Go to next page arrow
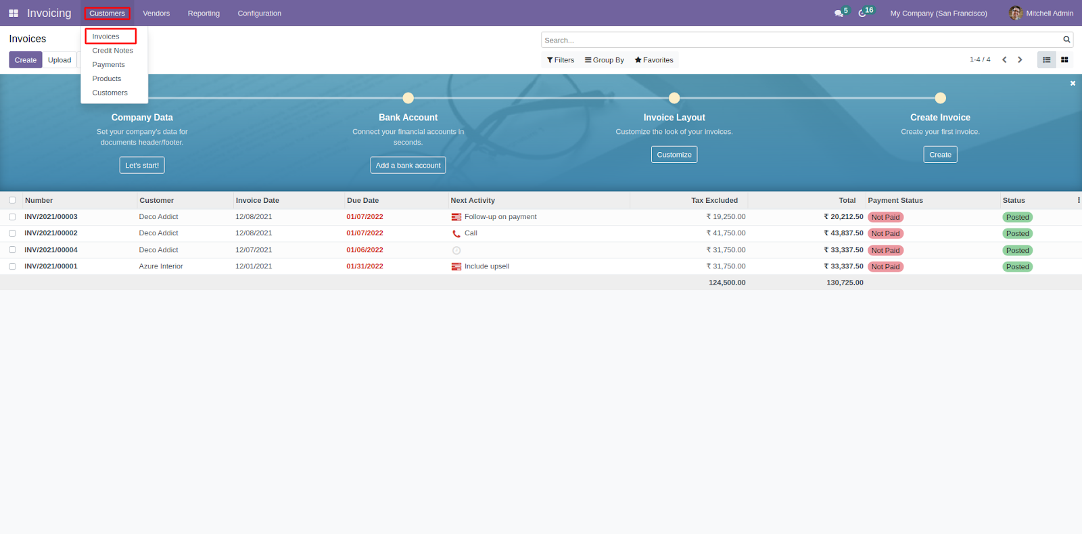The width and height of the screenshot is (1082, 534). [x=1020, y=59]
